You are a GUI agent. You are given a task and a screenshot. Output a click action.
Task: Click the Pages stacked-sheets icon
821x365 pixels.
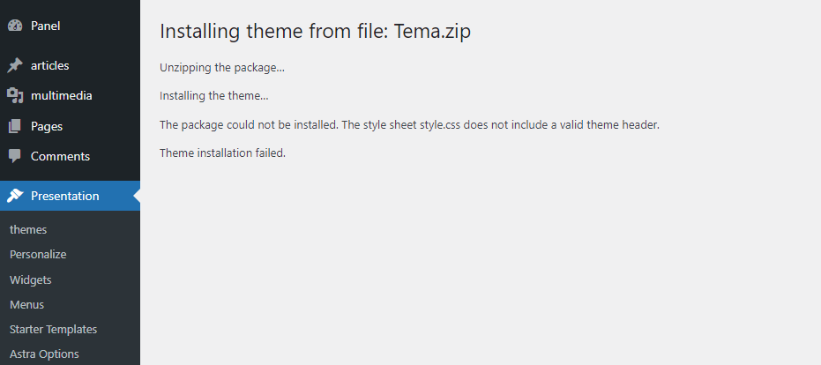[15, 126]
